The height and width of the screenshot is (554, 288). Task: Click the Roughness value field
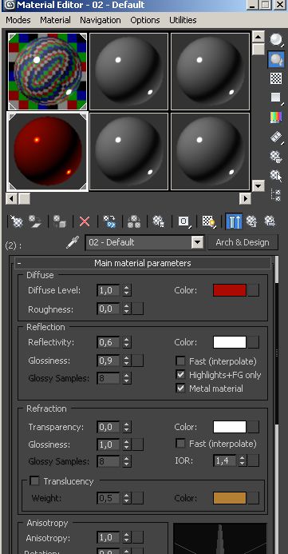point(108,309)
